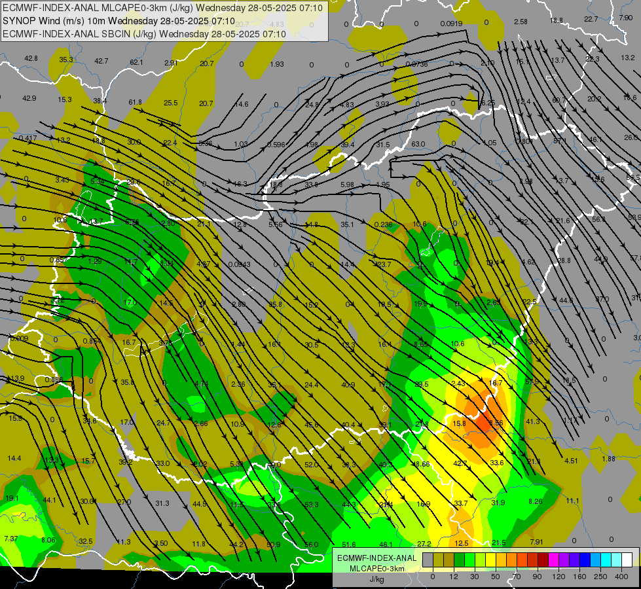Click the olive swatch right of the gray swatch
Screen dimensions: 641x589
click(x=438, y=560)
